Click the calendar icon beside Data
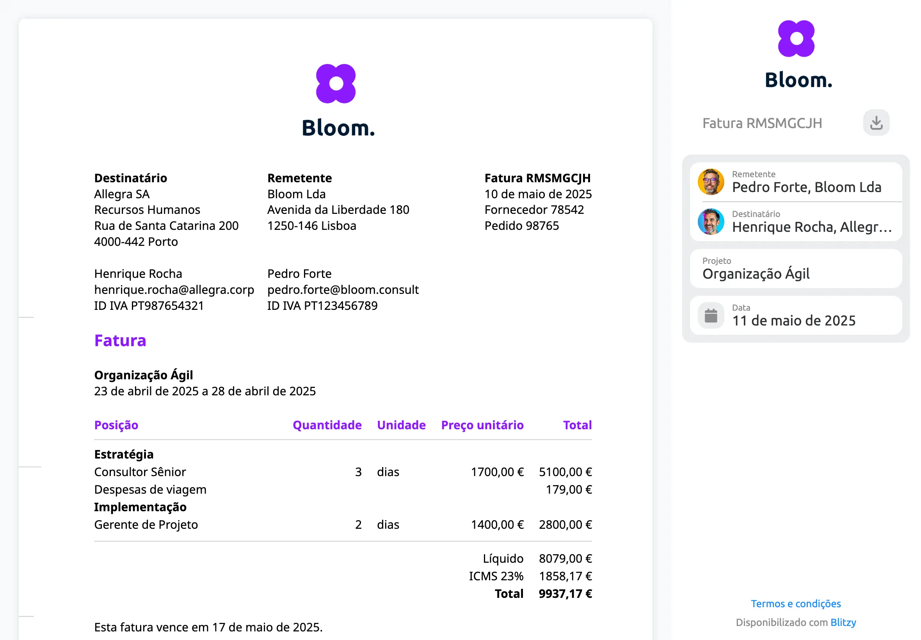921x640 pixels. coord(710,315)
